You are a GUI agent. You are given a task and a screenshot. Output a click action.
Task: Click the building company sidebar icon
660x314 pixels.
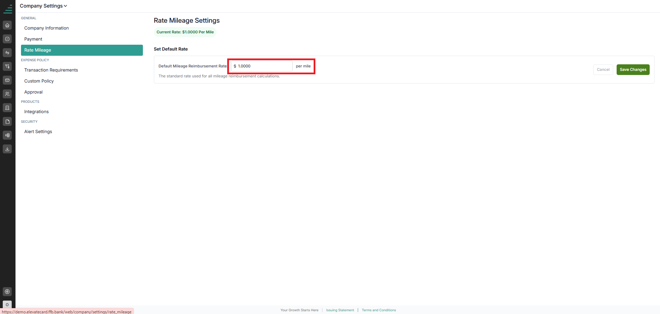(x=7, y=108)
